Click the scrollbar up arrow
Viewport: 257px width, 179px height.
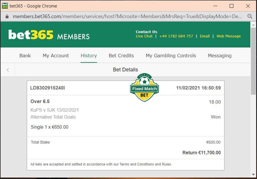[253, 25]
